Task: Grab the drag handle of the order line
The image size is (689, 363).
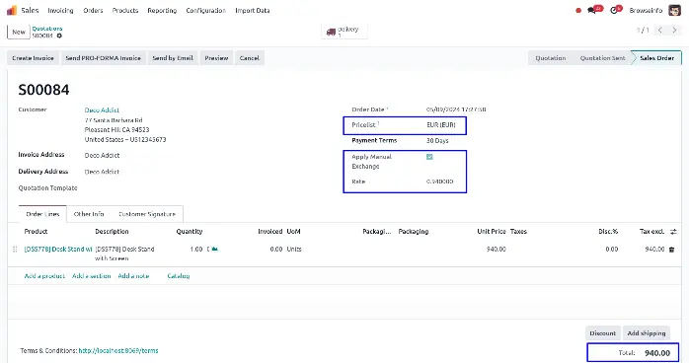Action: click(x=15, y=249)
